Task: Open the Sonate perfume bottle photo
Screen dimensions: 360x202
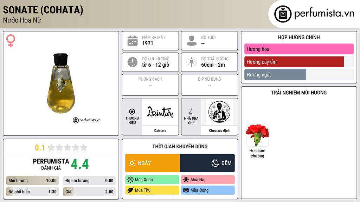Action: 61,83
